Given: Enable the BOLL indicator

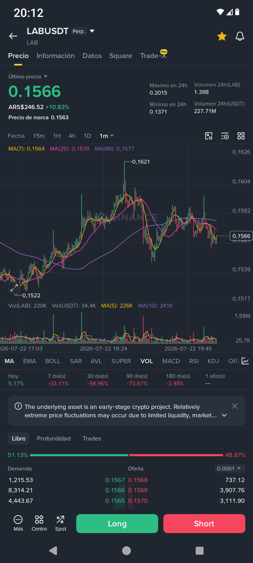Looking at the screenshot, I should click(53, 361).
